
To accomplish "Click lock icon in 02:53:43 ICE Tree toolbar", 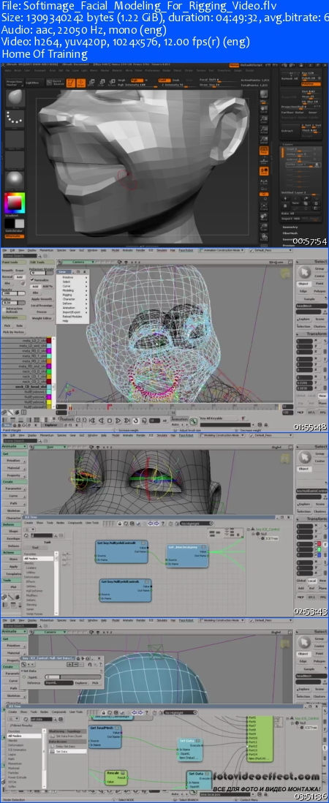I will pyautogui.click(x=120, y=524).
